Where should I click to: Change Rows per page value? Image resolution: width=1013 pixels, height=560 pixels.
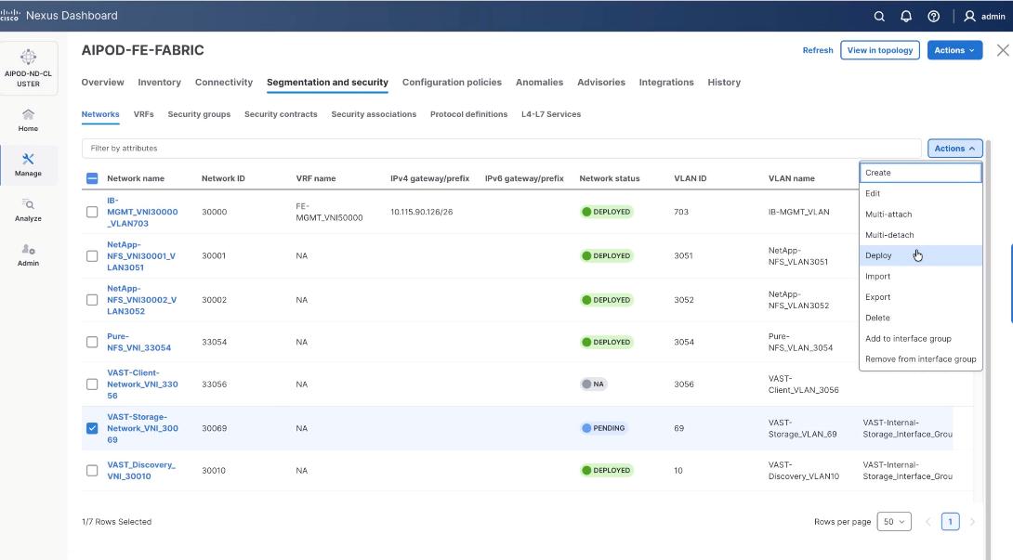(x=894, y=521)
